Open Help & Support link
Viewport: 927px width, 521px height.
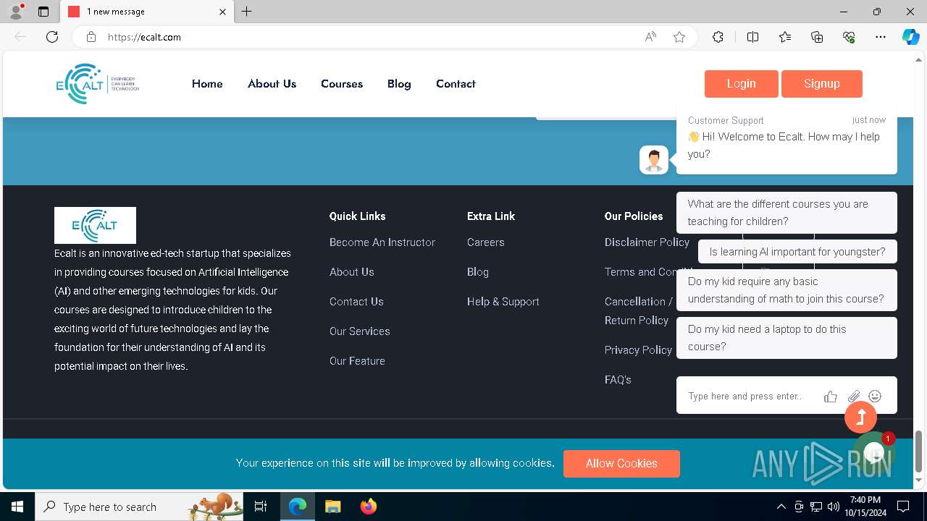(503, 302)
